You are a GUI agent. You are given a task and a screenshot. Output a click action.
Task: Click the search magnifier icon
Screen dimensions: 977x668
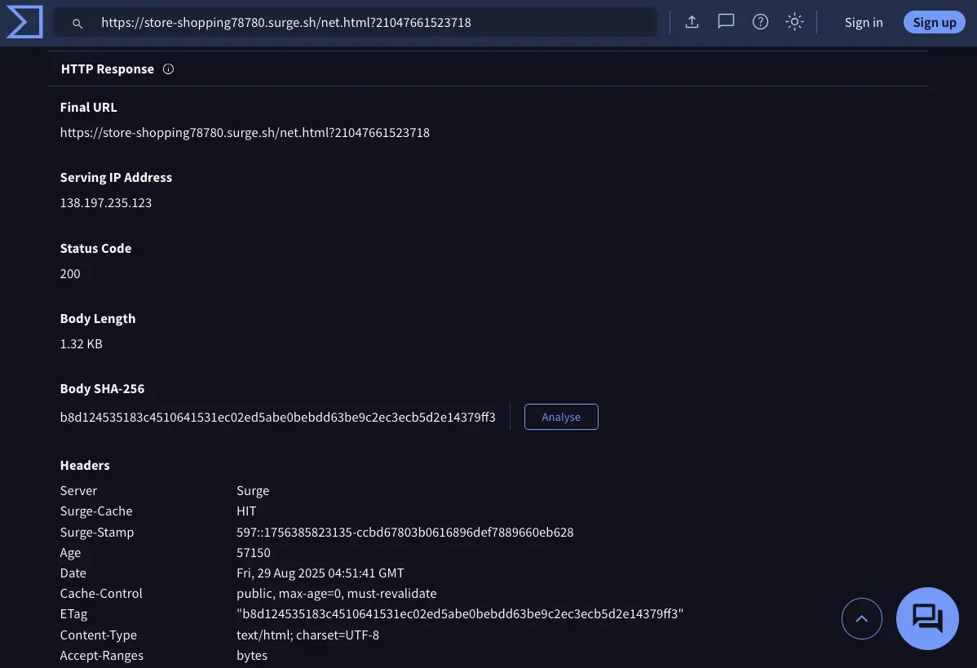coord(77,24)
